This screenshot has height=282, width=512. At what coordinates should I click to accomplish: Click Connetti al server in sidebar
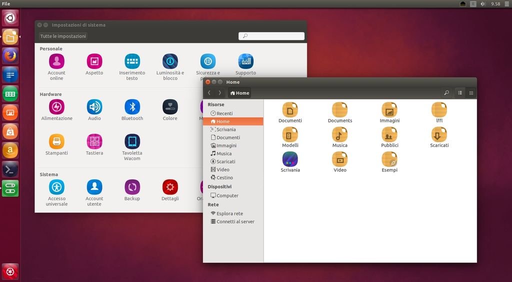coord(235,221)
